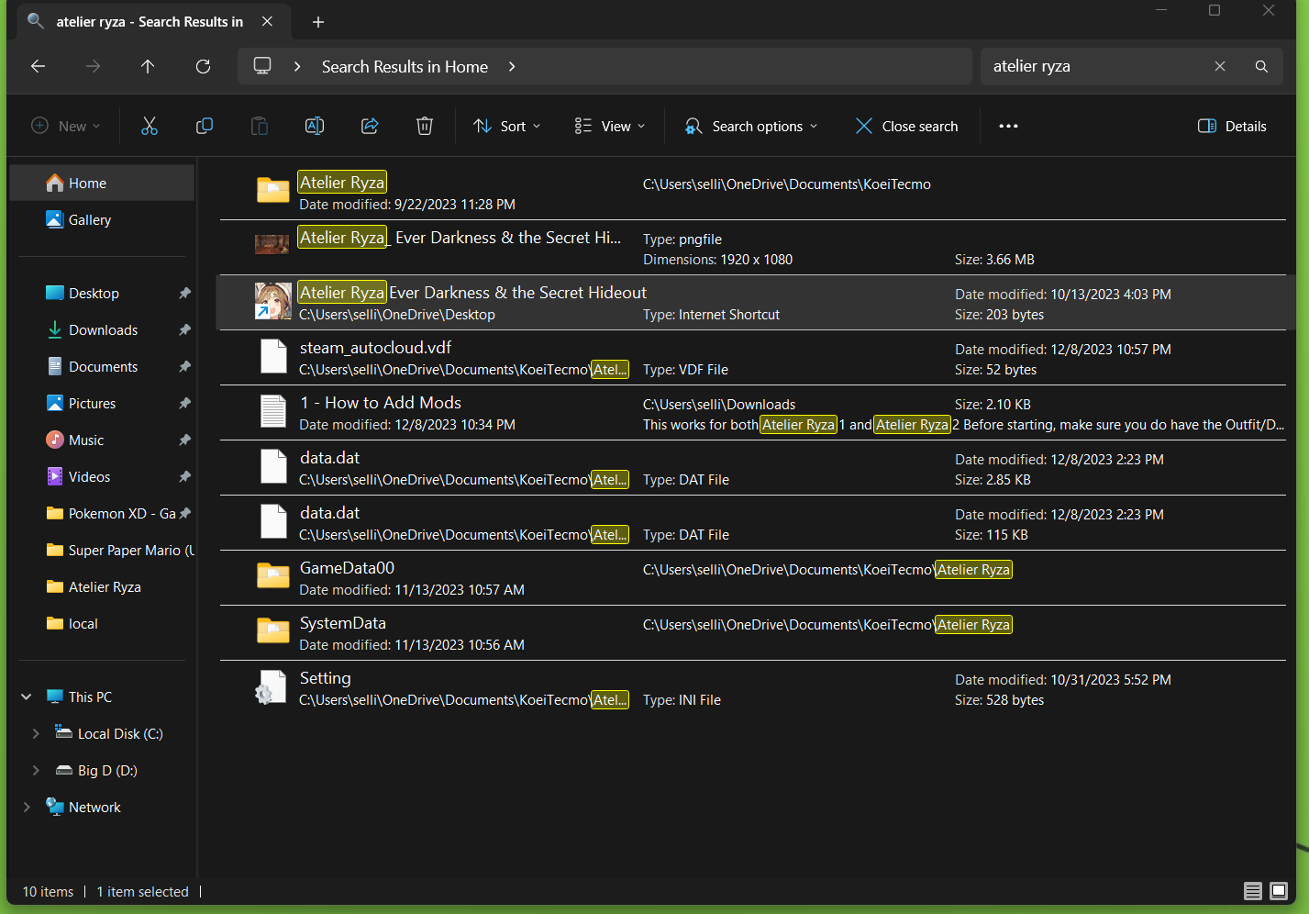Screen dimensions: 1309x914
Task: Go back with the left arrow
Action: pyautogui.click(x=38, y=66)
